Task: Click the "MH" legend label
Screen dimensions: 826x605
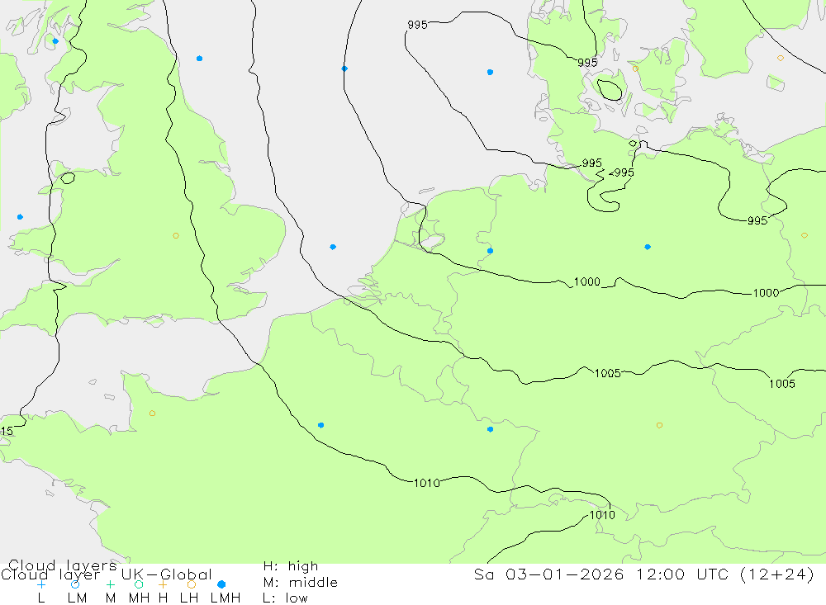Action: click(x=139, y=598)
